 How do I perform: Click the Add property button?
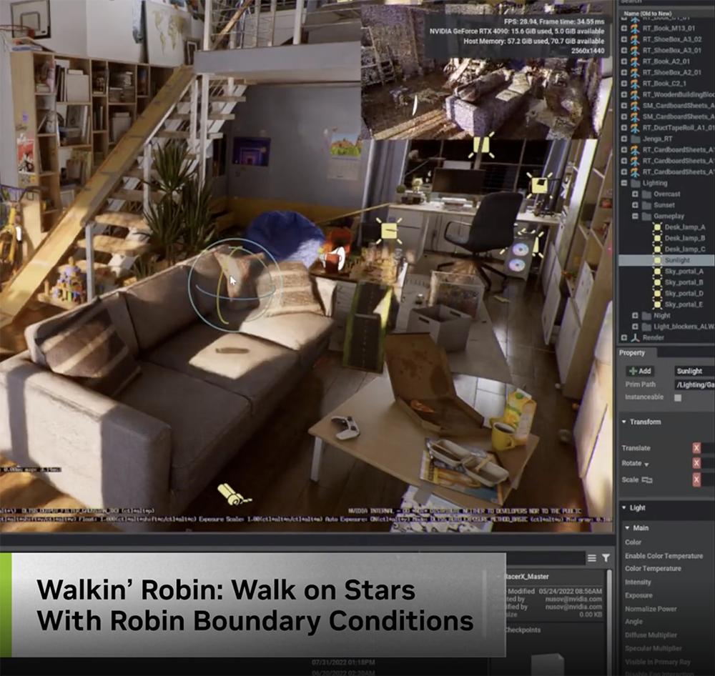click(x=639, y=371)
